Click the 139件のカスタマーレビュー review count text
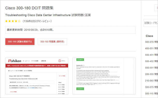 coord(37,21)
